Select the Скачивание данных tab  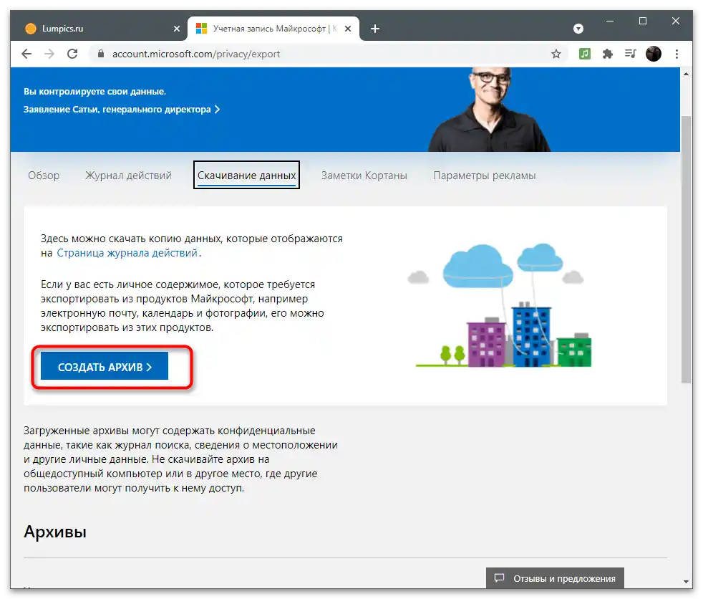click(246, 175)
